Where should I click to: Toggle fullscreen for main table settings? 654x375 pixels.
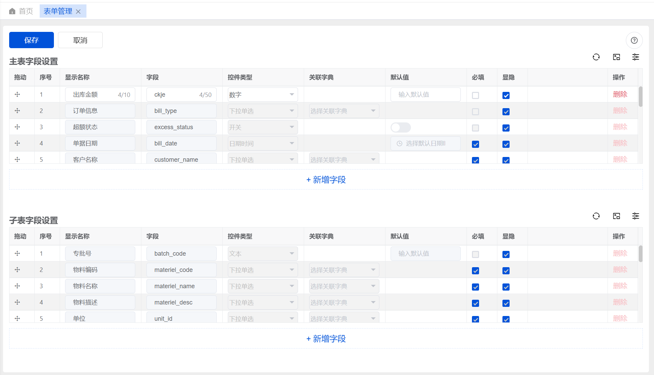click(616, 57)
